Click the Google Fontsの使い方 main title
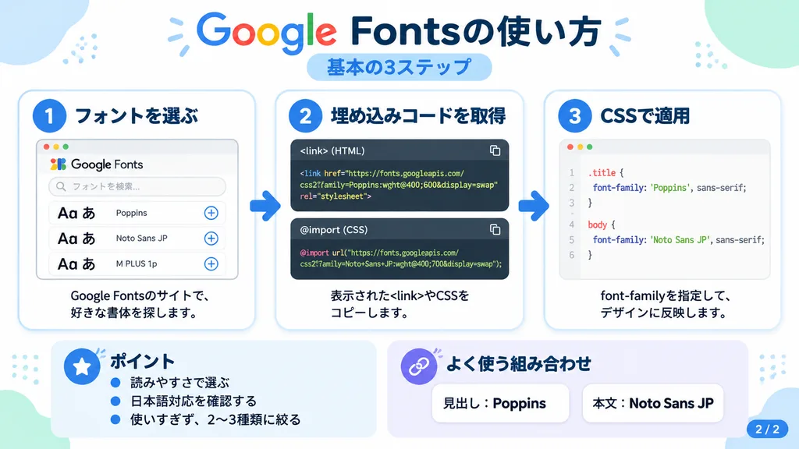 (x=399, y=31)
